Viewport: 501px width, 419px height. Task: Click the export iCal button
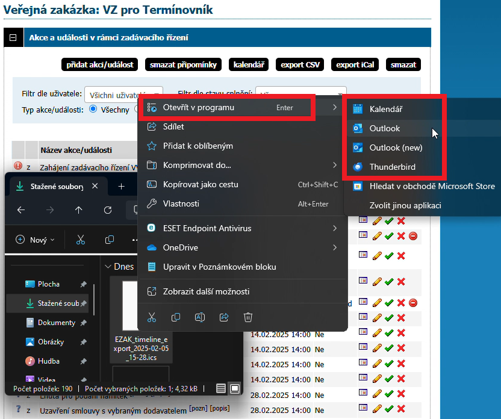coord(354,64)
